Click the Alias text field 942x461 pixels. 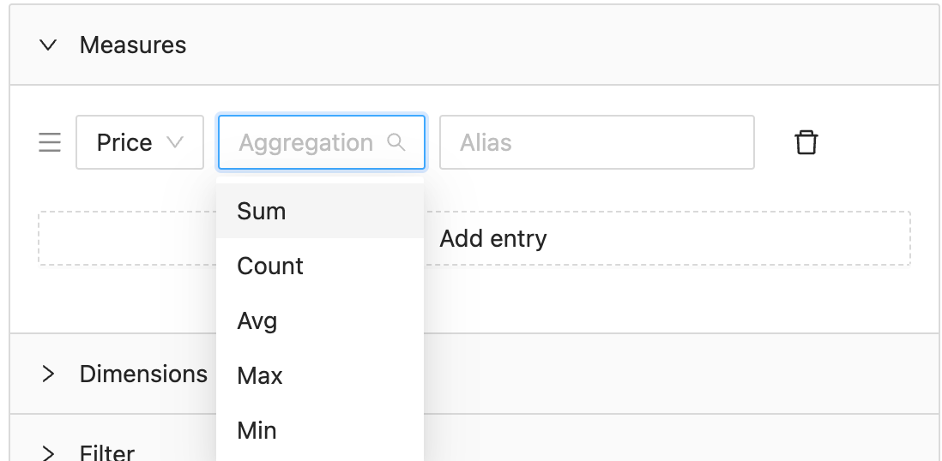tap(596, 142)
